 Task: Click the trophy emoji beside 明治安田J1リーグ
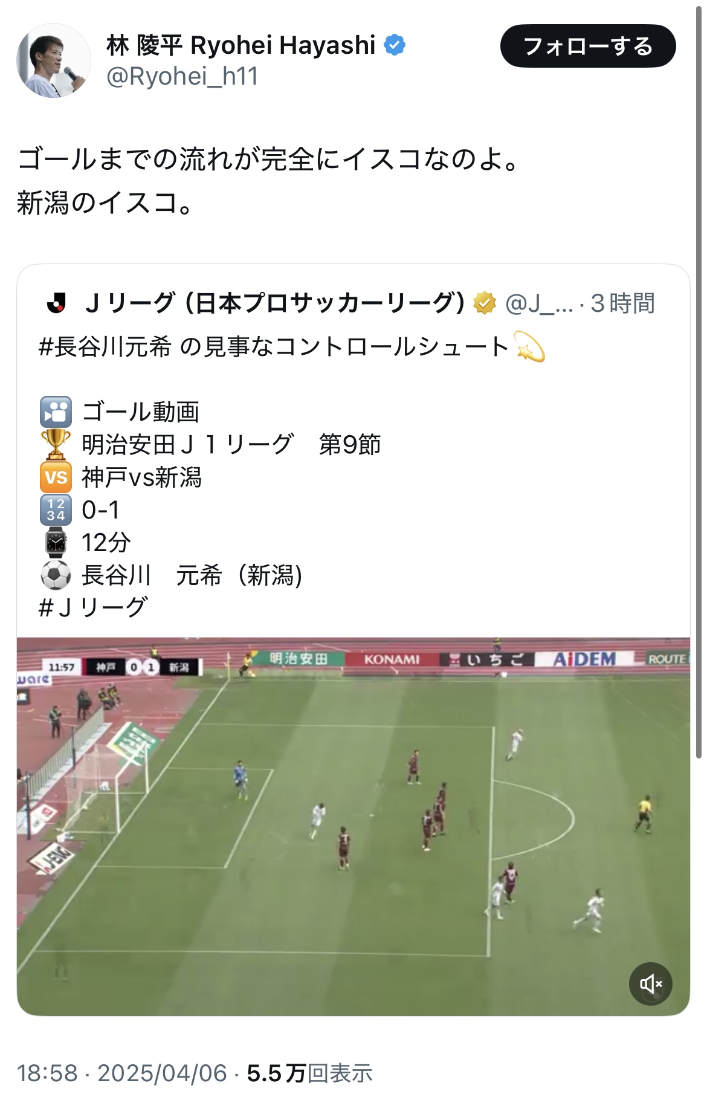coord(56,445)
